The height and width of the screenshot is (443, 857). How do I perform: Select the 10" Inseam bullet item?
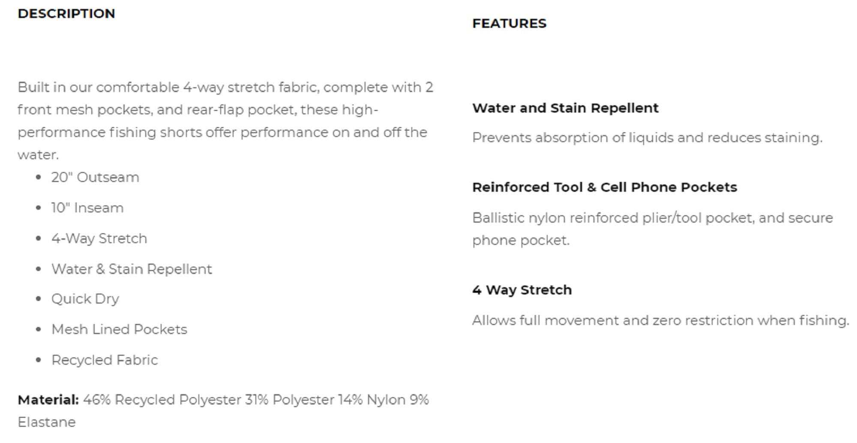click(87, 208)
